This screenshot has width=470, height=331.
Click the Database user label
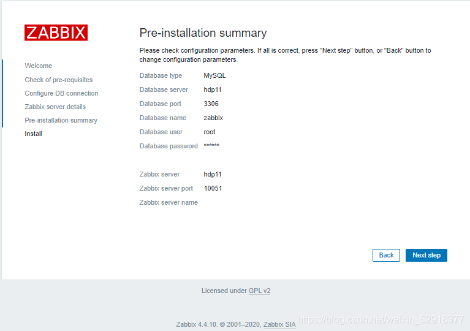pyautogui.click(x=161, y=132)
